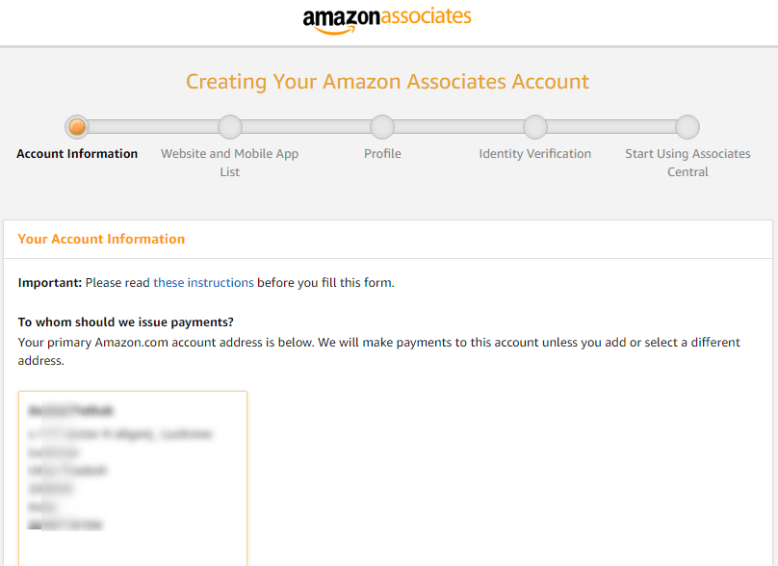
Task: Click the Website and Mobile App List label
Action: 229,162
